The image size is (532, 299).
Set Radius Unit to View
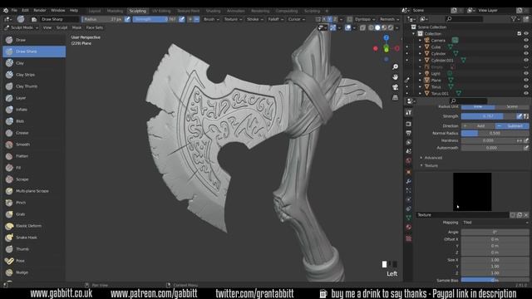[478, 106]
